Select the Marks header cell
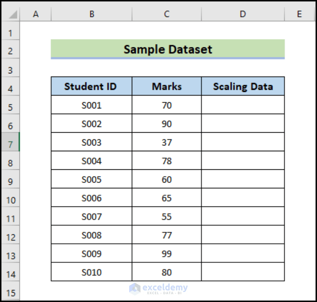This screenshot has width=317, height=302. (x=167, y=86)
